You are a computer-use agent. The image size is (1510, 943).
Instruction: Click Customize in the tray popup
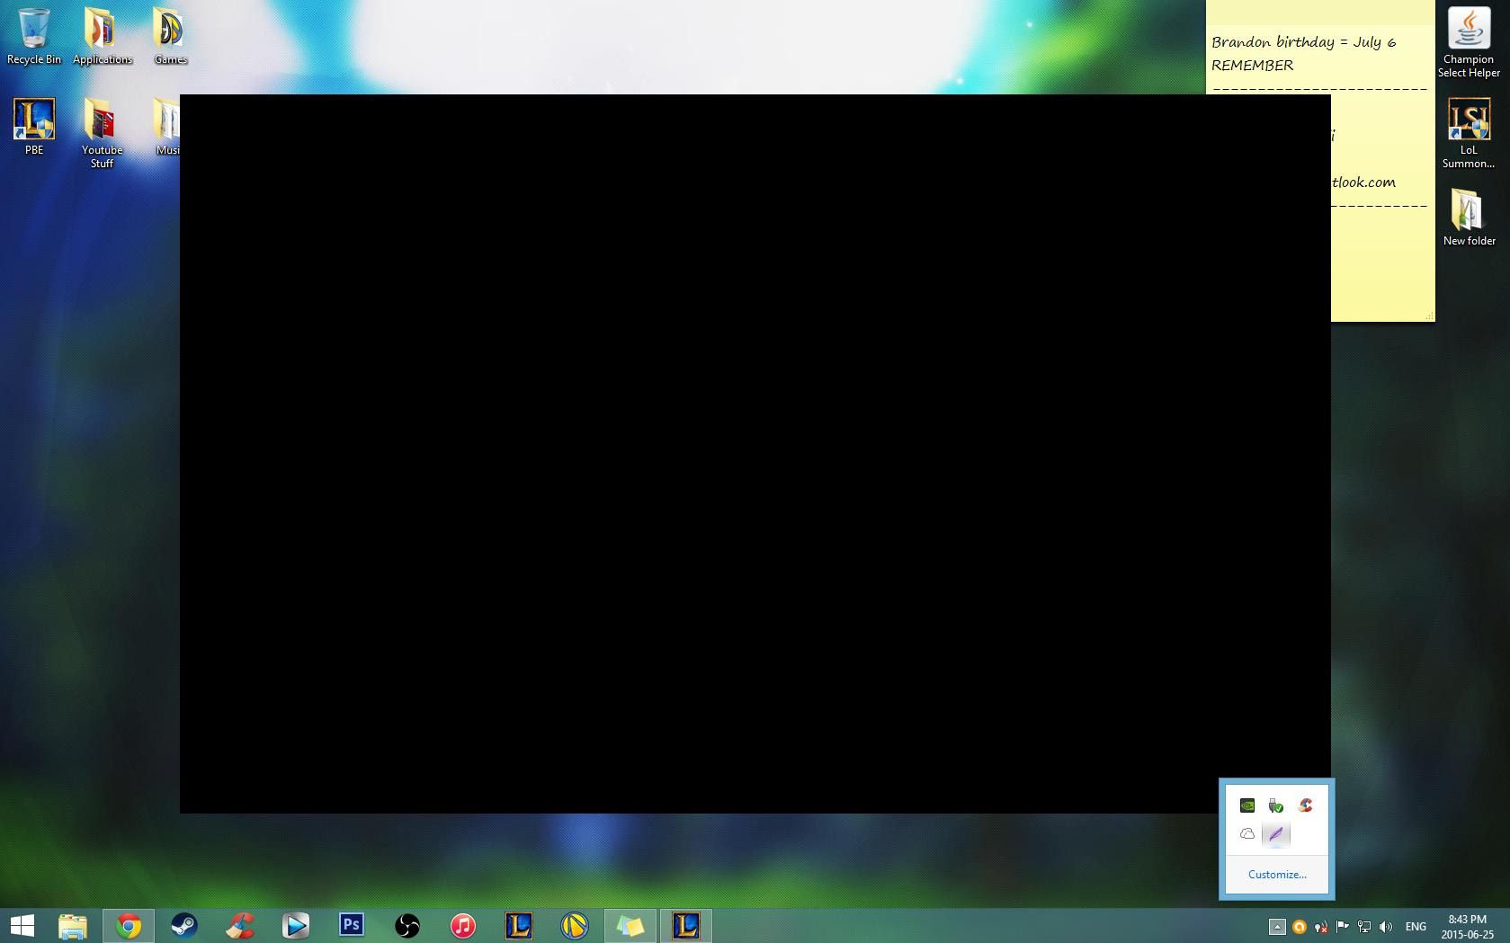coord(1276,873)
